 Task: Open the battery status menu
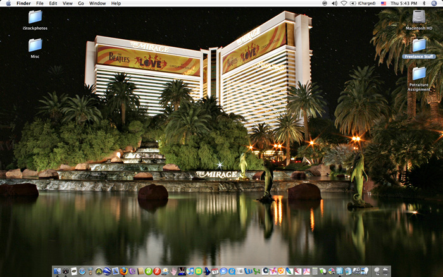point(363,3)
